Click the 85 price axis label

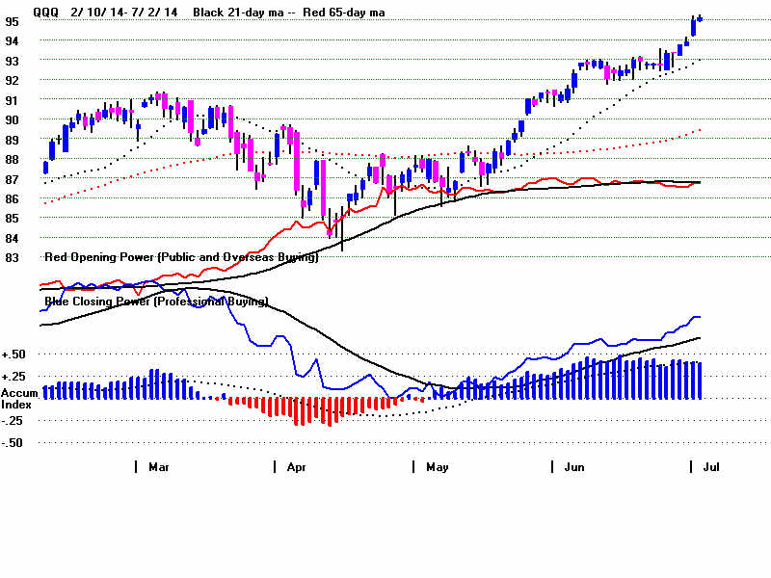pos(12,219)
